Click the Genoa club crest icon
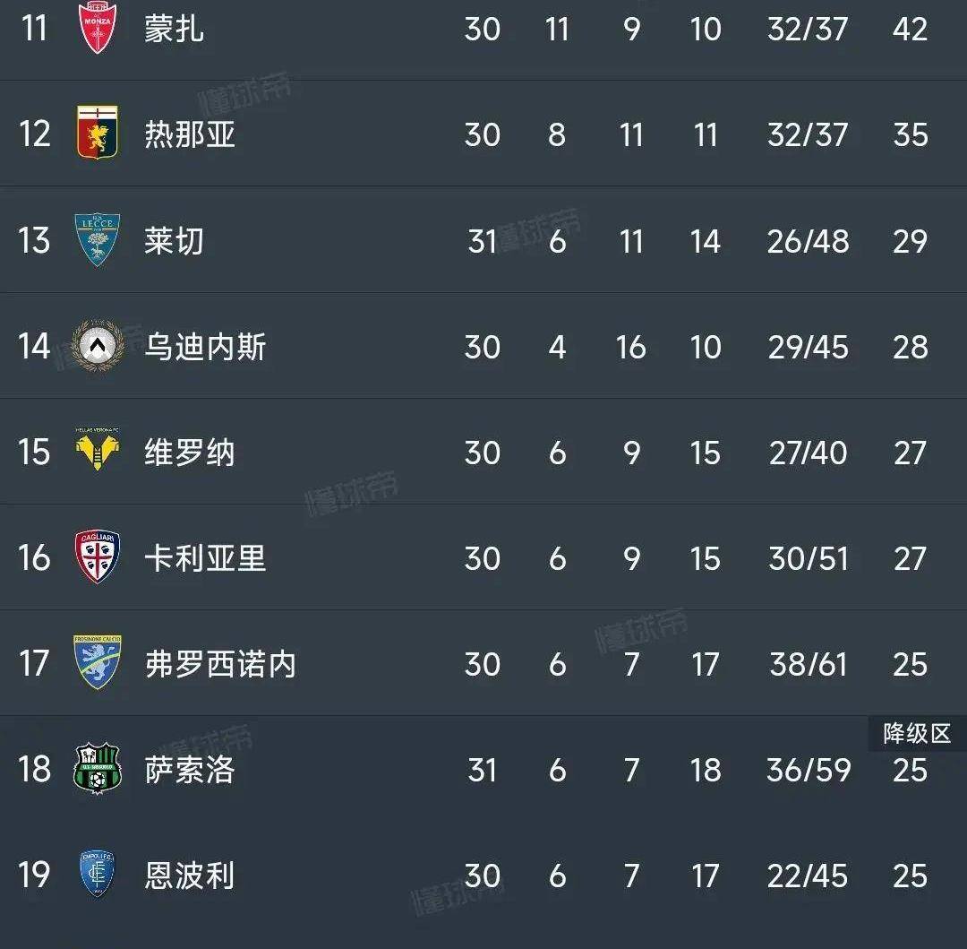Screen dimensions: 967x949 [x=98, y=132]
